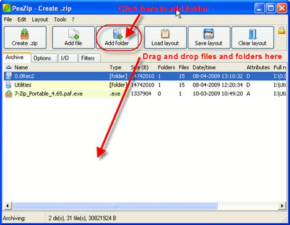The image size is (290, 225).
Task: Open the Layout menu
Action: coord(40,20)
